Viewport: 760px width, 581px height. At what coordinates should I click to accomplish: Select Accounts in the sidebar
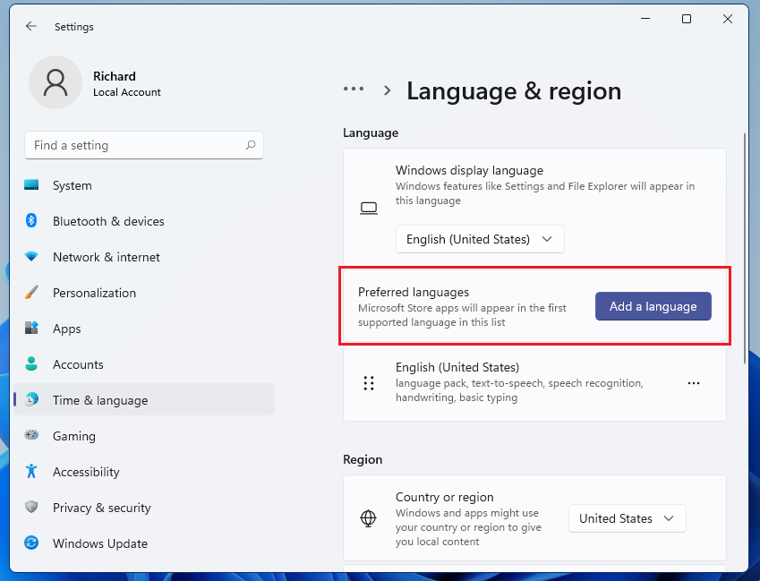coord(78,364)
